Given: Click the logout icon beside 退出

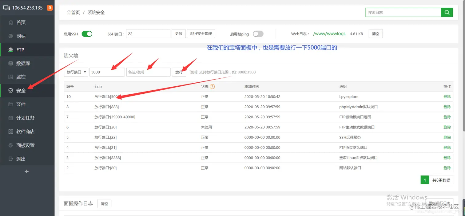Looking at the screenshot, I should (11, 159).
